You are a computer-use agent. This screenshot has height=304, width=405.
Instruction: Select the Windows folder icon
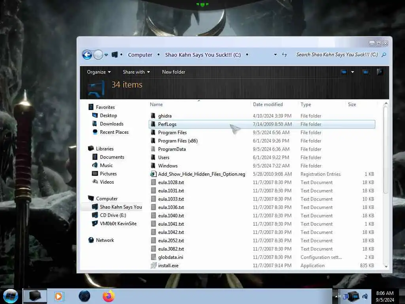(x=153, y=165)
